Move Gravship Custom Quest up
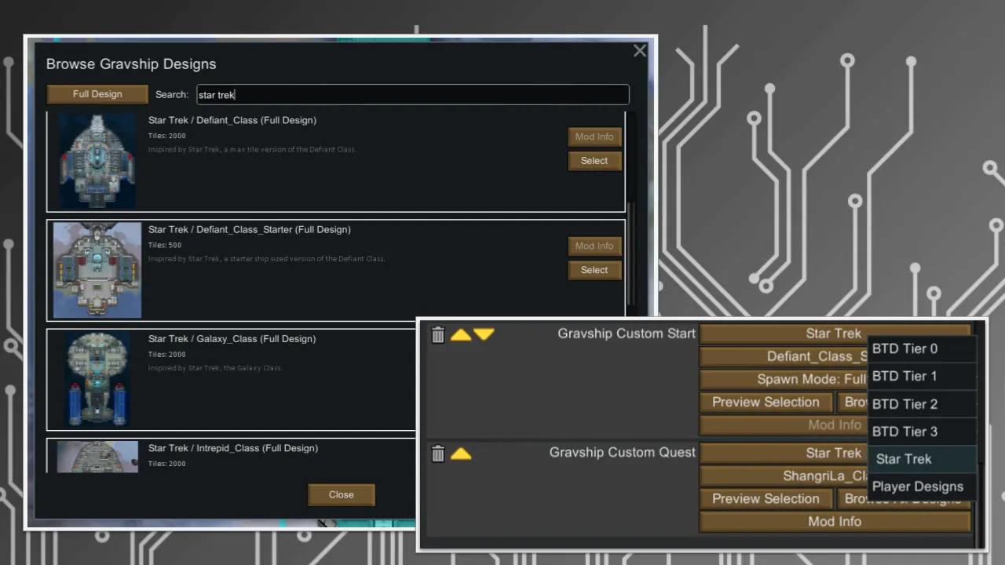Viewport: 1005px width, 565px height. click(461, 454)
